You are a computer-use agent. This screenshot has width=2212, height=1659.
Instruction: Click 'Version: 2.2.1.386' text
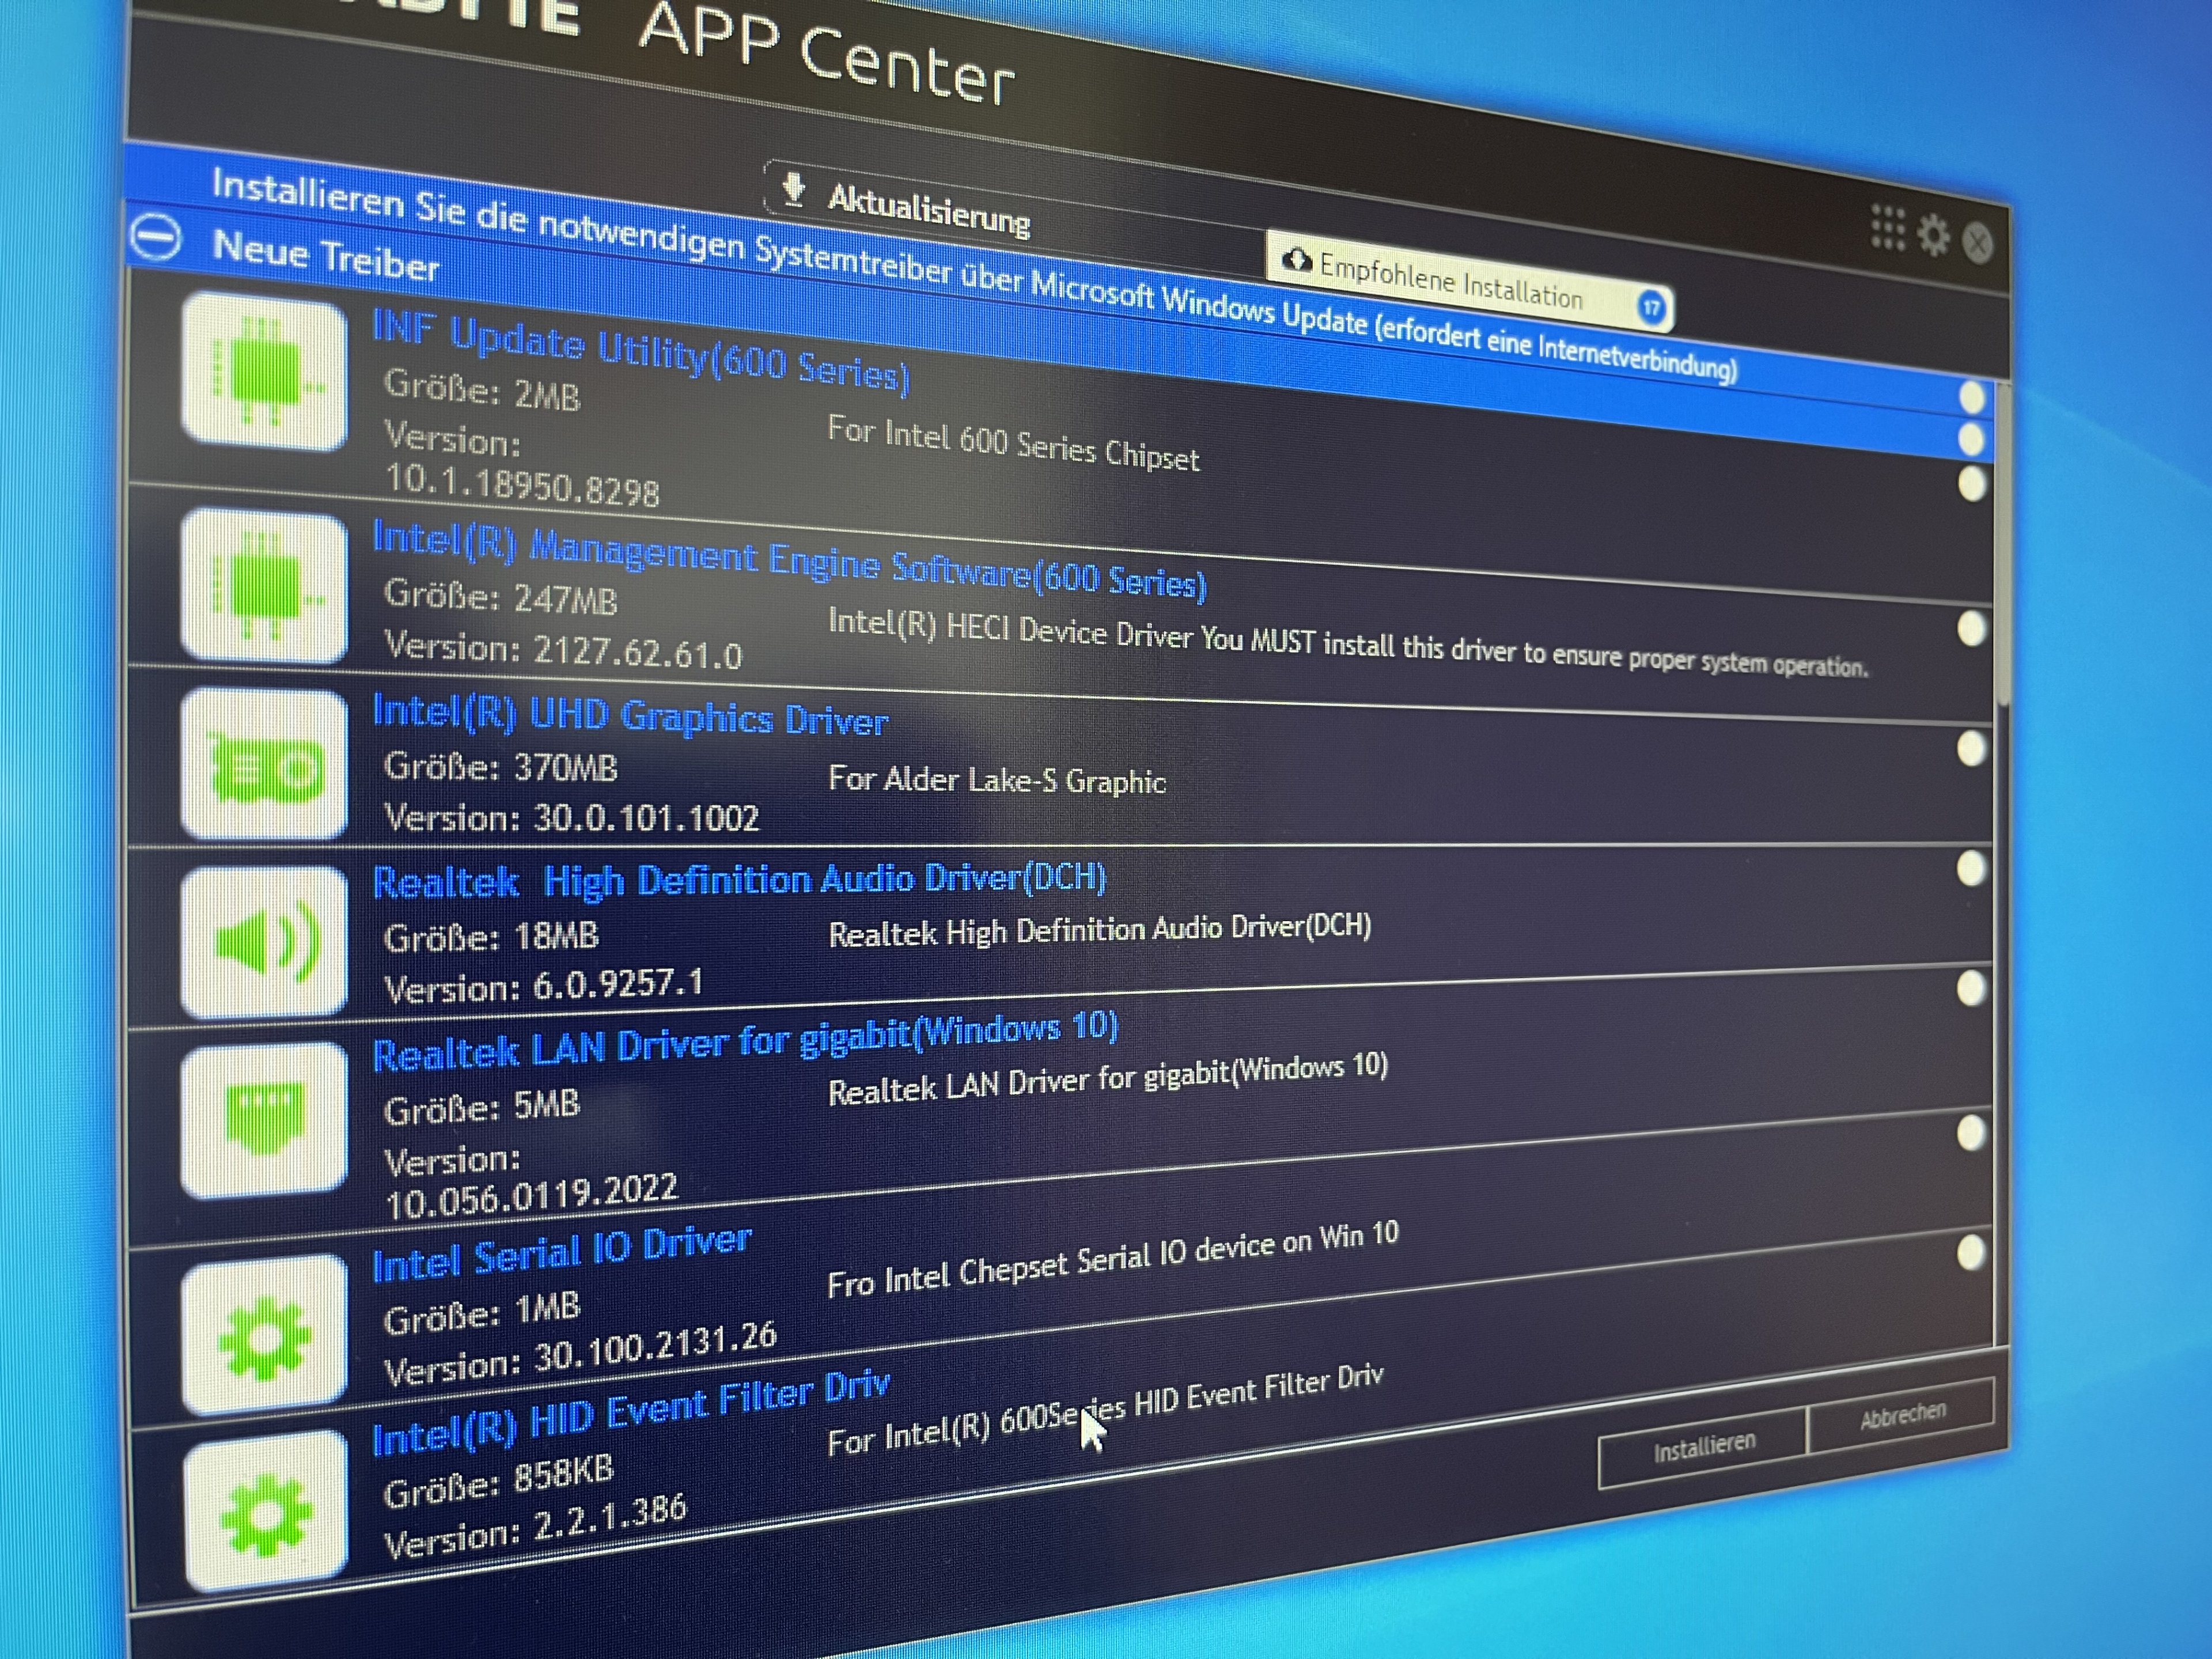(536, 1527)
